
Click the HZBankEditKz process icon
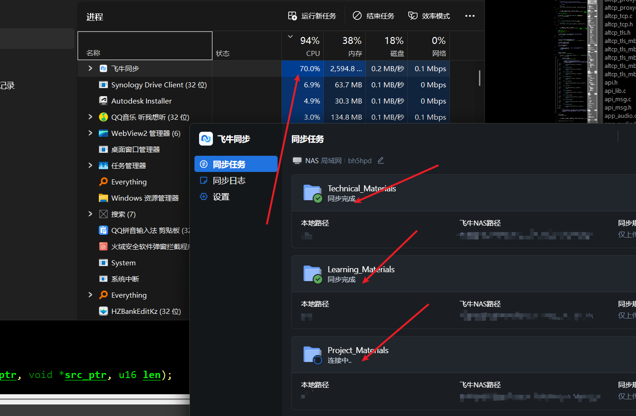[x=103, y=311]
